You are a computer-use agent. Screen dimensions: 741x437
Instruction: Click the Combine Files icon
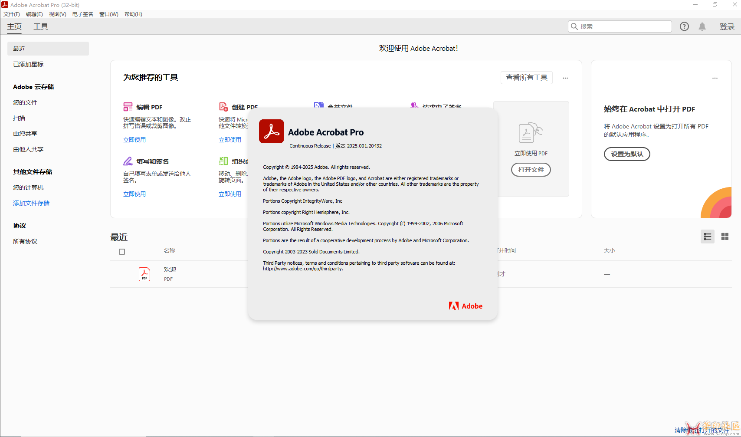click(x=319, y=105)
